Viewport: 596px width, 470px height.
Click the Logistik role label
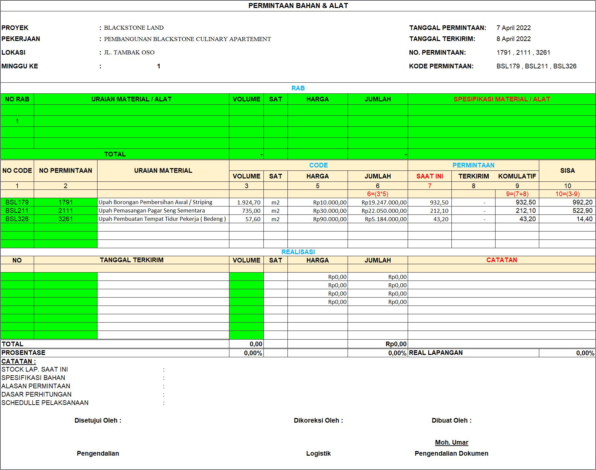click(319, 453)
